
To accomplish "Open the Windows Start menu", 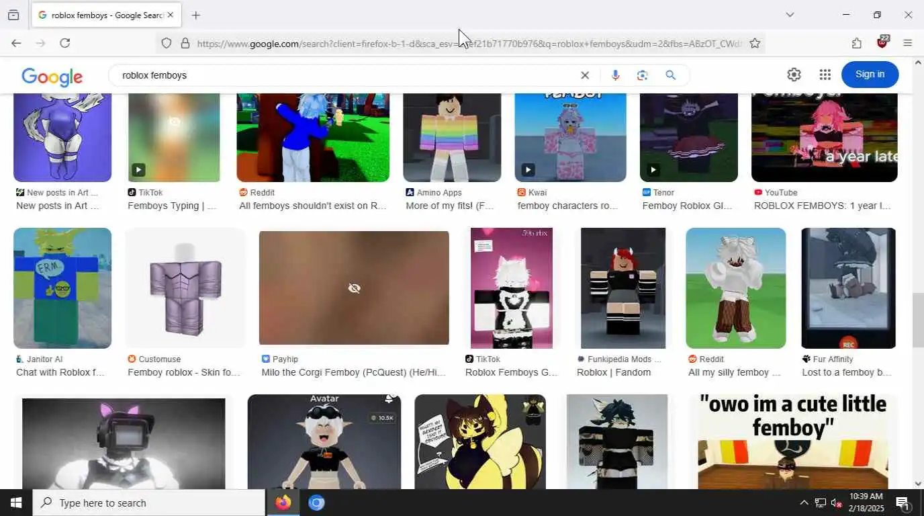I will (x=16, y=503).
